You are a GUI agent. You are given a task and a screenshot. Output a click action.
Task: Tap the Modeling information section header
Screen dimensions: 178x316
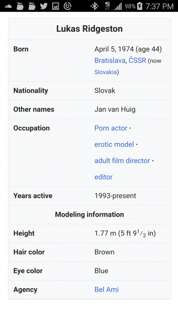click(89, 214)
